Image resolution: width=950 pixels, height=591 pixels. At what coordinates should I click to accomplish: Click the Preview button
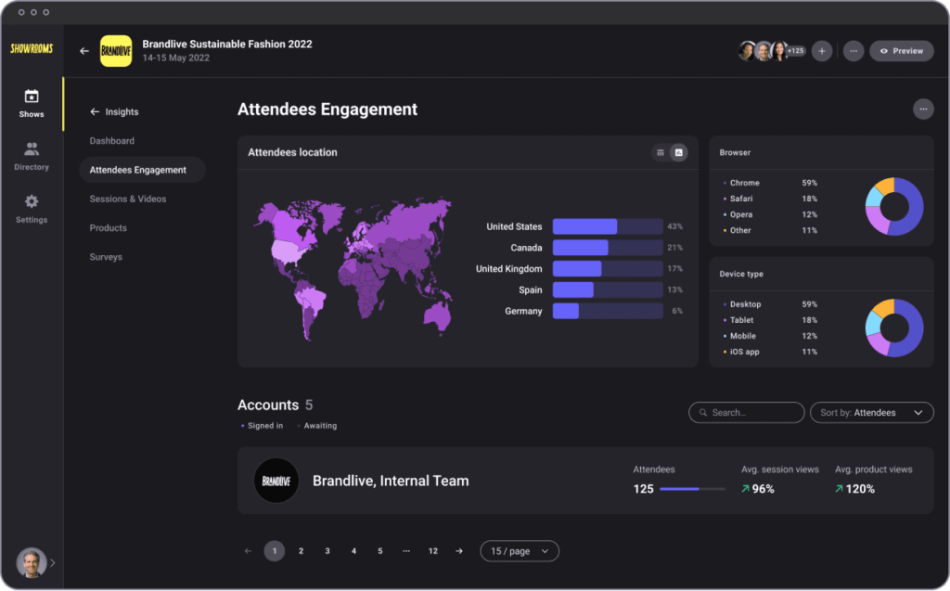coord(902,51)
